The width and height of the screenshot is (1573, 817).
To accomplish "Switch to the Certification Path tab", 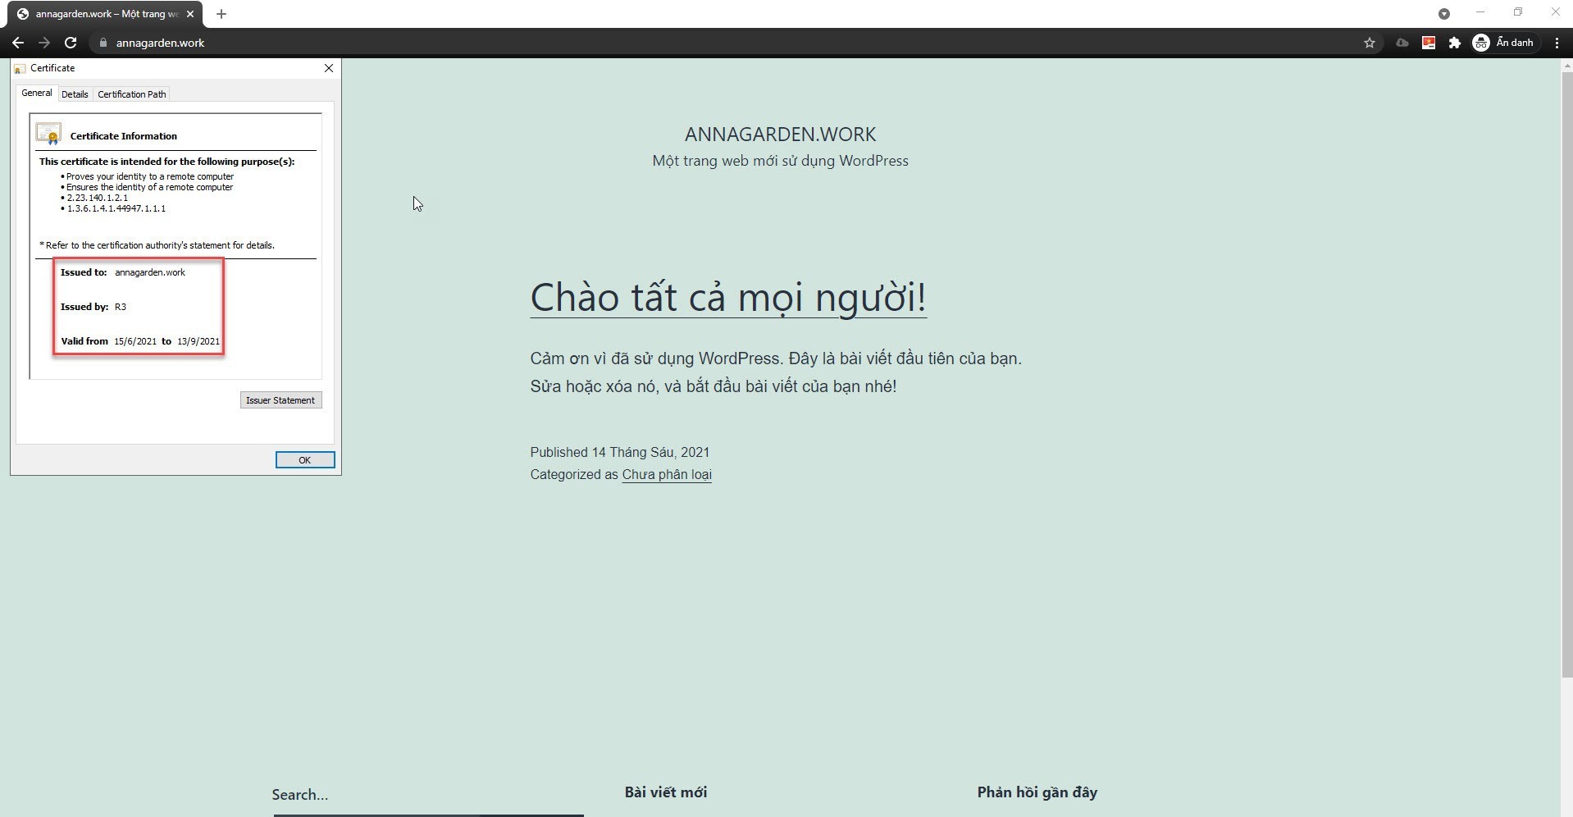I will (131, 94).
